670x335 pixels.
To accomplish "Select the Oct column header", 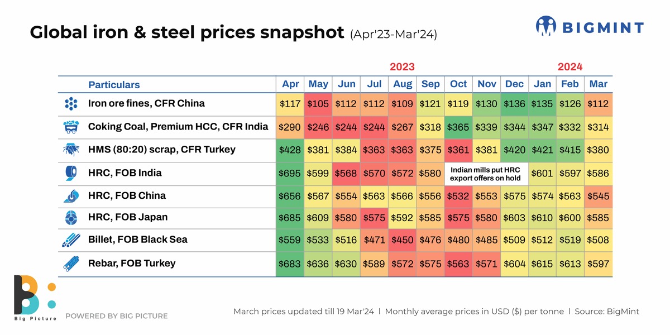I will (458, 84).
